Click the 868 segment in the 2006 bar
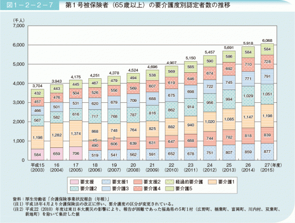The image size is (295, 223). [x=95, y=132]
